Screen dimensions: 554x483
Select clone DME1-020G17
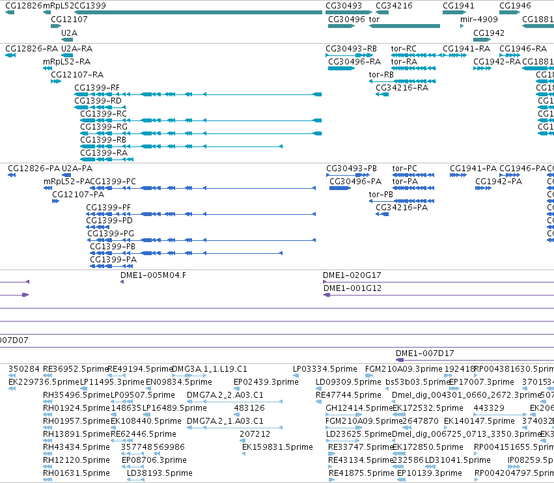click(439, 282)
